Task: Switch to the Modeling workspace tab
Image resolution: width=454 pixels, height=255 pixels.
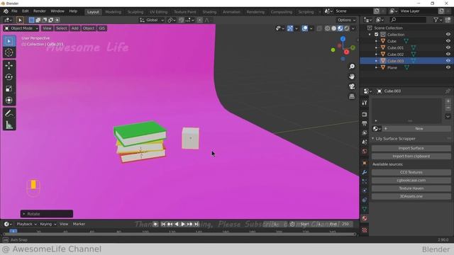Action: click(x=113, y=12)
